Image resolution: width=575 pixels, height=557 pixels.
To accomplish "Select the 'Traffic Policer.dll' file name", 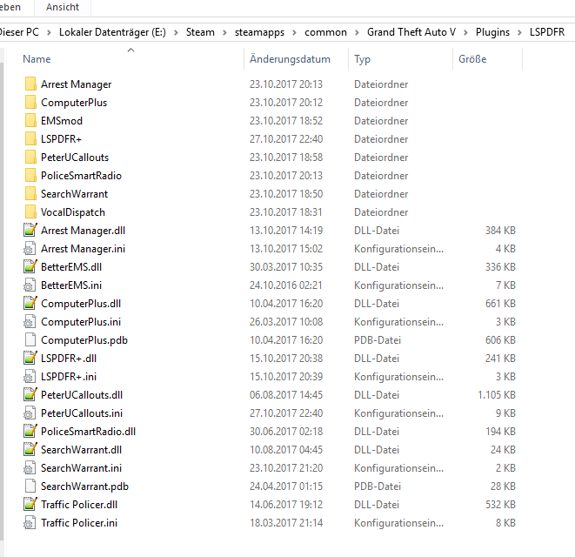I will (79, 505).
